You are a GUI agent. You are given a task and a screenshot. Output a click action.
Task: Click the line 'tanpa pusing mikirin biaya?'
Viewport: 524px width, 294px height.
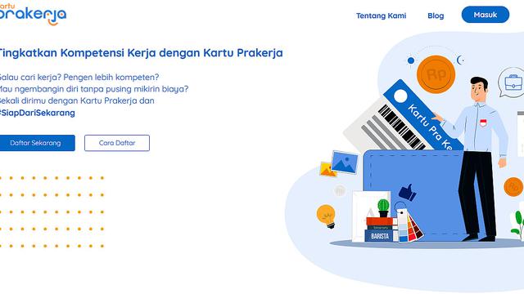(134, 89)
